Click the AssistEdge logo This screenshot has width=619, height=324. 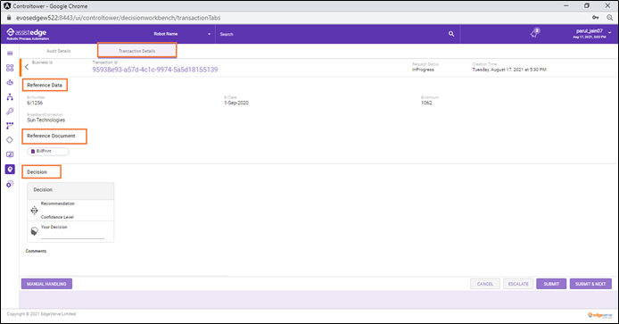[x=28, y=34]
